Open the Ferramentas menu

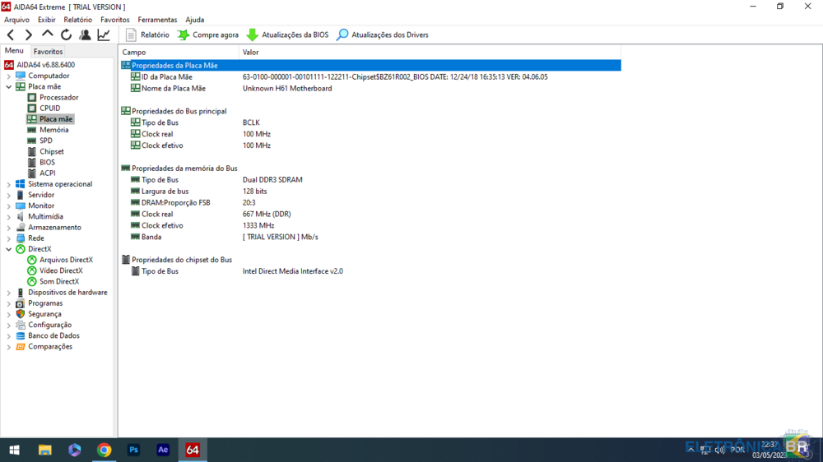157,20
